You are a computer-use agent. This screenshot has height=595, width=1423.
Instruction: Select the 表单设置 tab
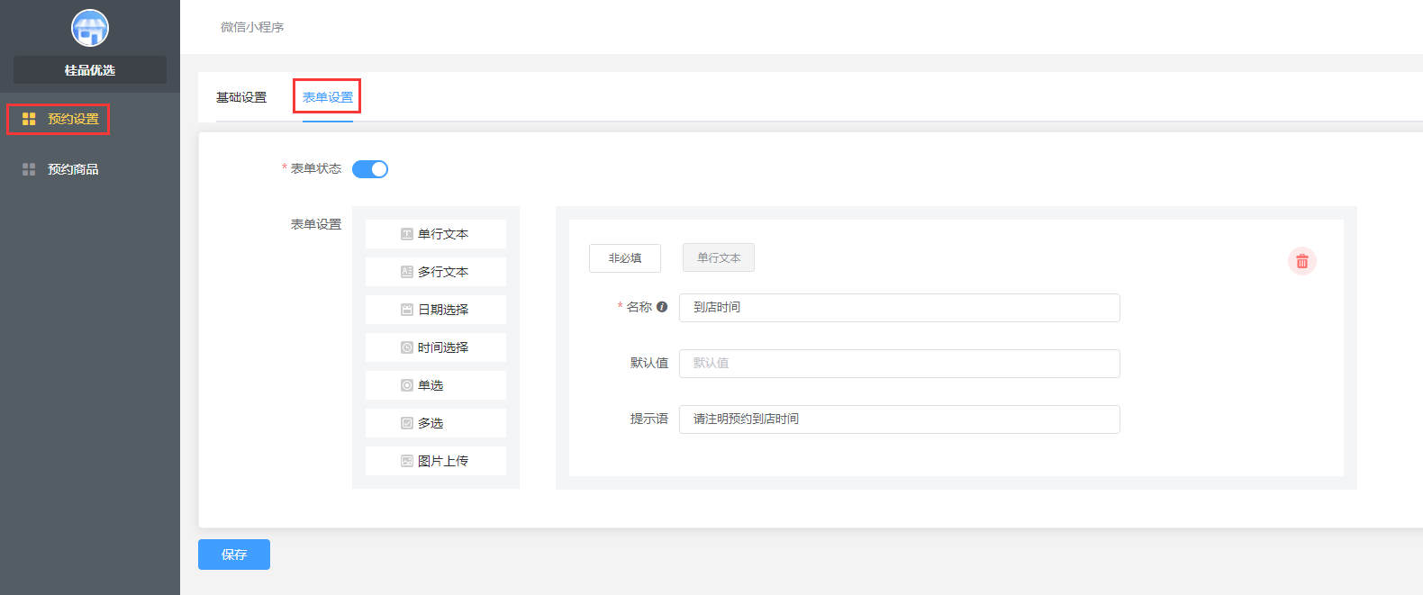pyautogui.click(x=328, y=97)
